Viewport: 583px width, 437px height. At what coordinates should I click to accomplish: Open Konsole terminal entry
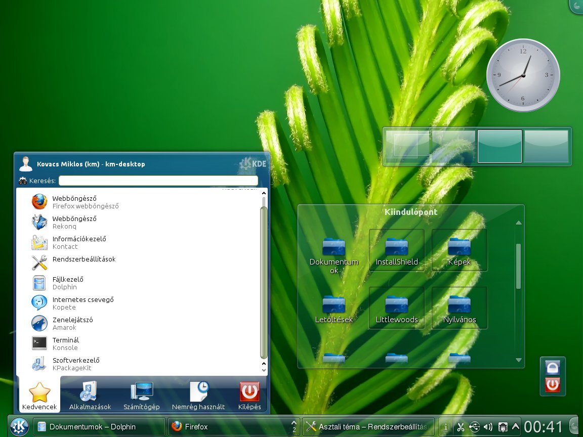click(x=141, y=344)
